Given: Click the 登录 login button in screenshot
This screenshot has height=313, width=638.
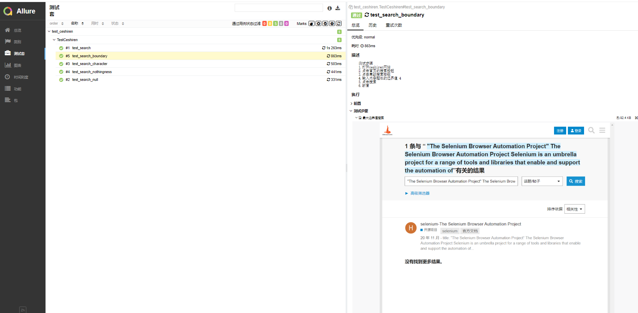Looking at the screenshot, I should click(x=576, y=131).
